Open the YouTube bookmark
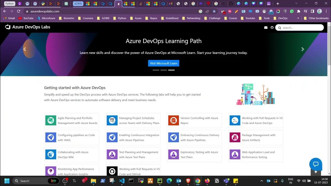331x186 pixels. click(x=26, y=18)
